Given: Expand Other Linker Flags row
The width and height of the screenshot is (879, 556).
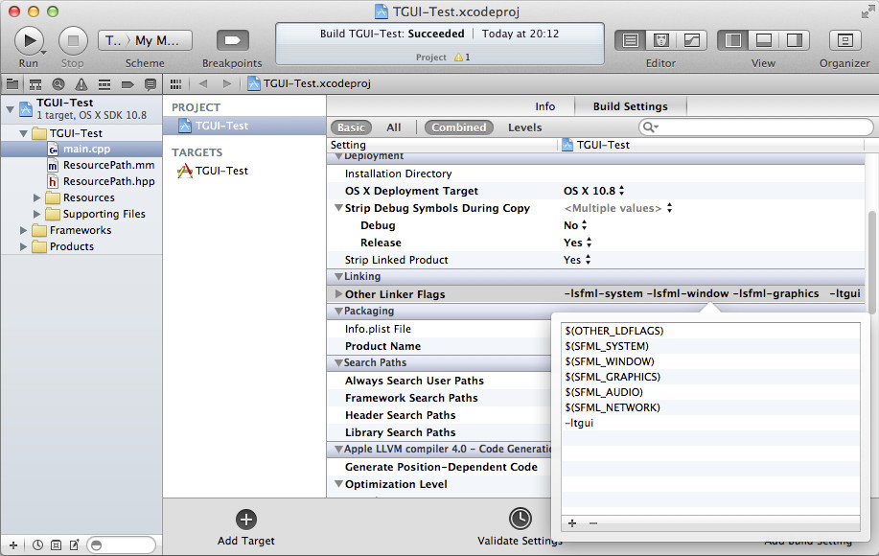Looking at the screenshot, I should pos(338,294).
